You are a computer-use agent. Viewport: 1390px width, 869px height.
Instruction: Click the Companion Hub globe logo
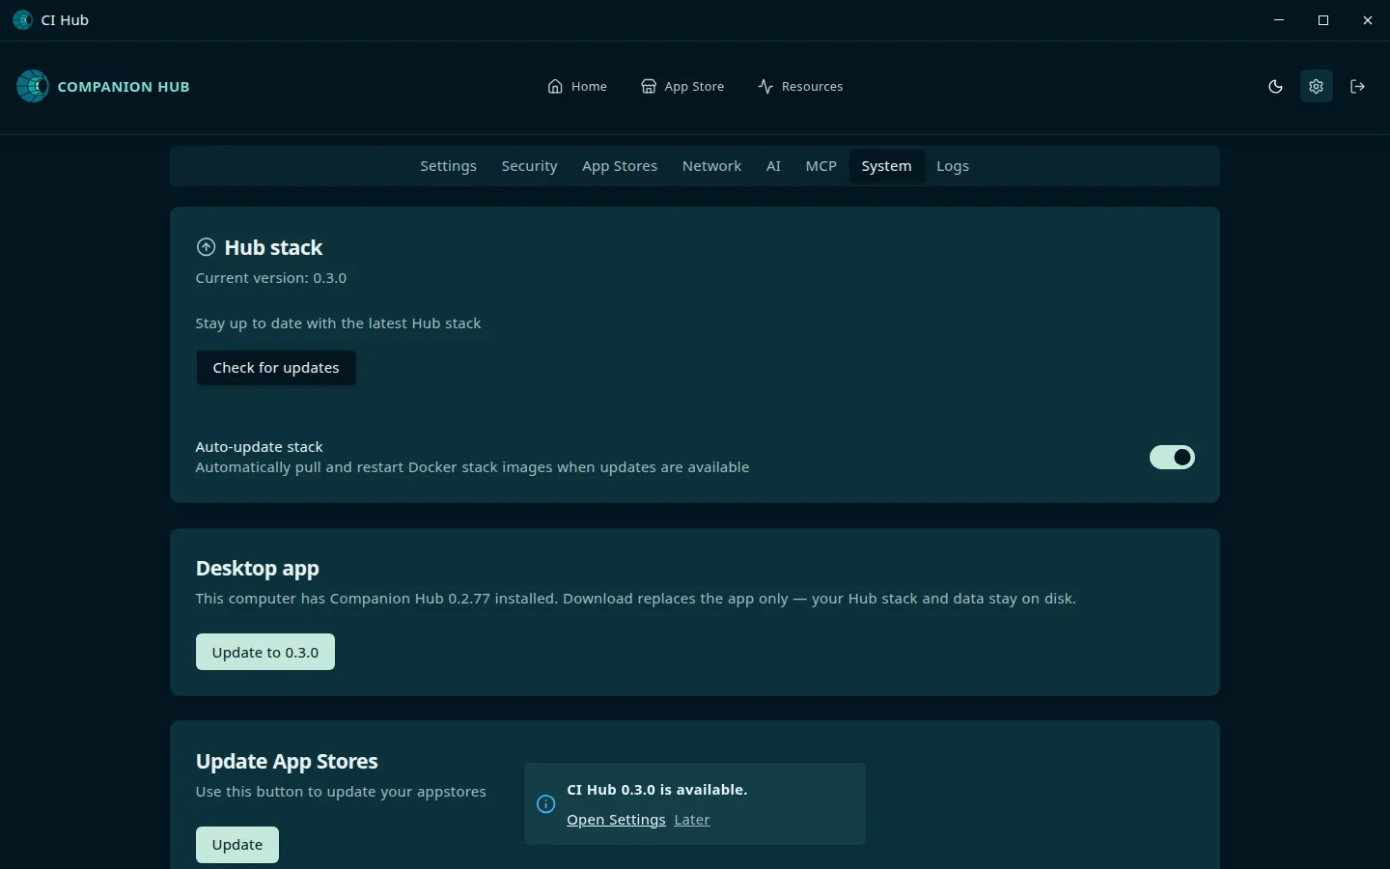tap(32, 86)
